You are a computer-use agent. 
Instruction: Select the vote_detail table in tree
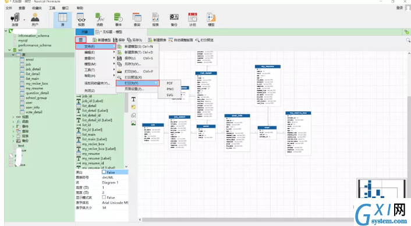(x=34, y=112)
